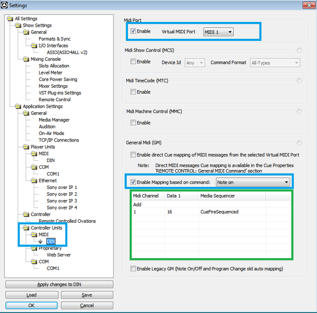Viewport: 317px width, 313px height.
Task: Click the Controller Units folder icon
Action: (x=26, y=228)
